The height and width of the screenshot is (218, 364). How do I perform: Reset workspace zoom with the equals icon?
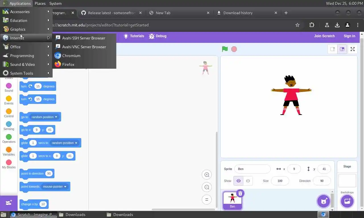coord(207,200)
